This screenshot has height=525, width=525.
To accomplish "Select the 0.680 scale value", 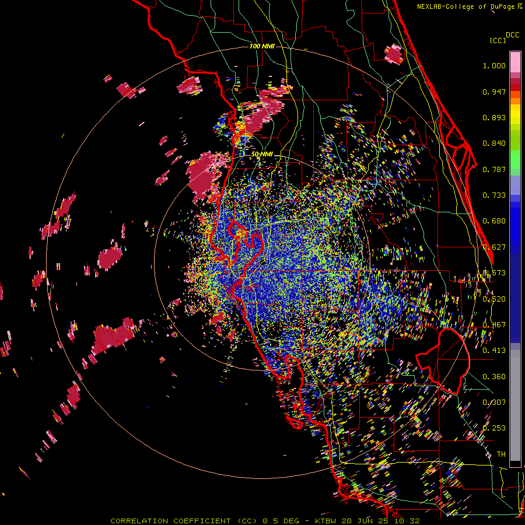I will (494, 221).
